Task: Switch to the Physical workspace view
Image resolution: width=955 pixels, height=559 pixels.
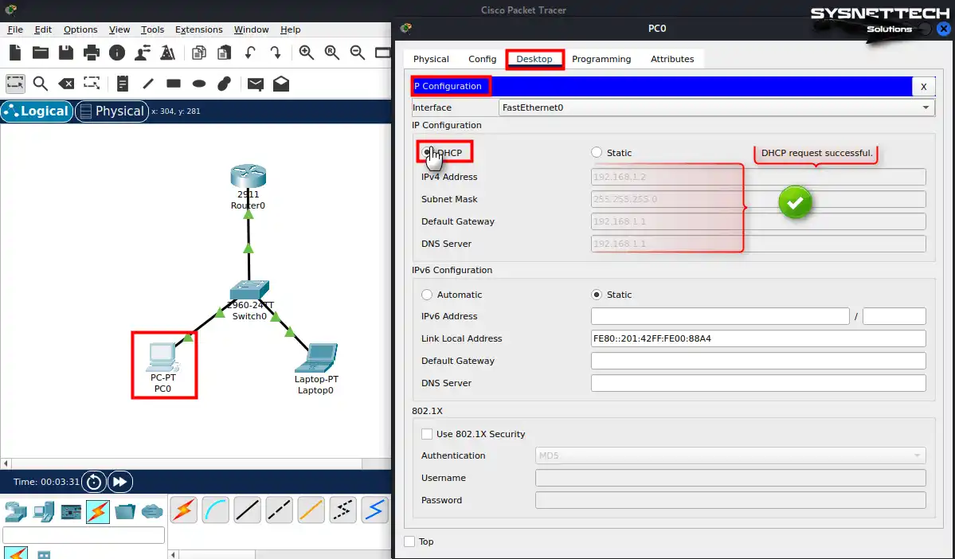Action: [x=112, y=111]
